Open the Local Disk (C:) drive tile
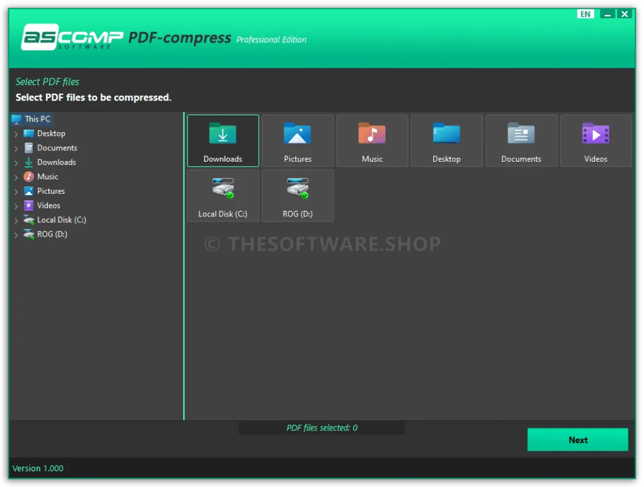 pos(223,196)
